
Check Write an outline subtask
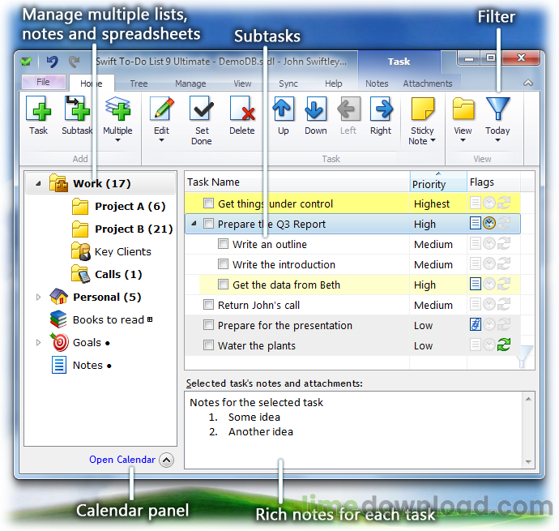[x=223, y=244]
